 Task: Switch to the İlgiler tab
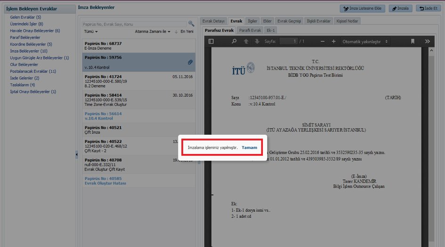click(x=252, y=21)
